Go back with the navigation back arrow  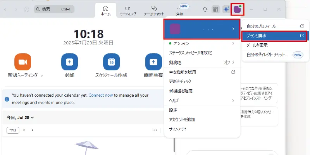pos(5,9)
